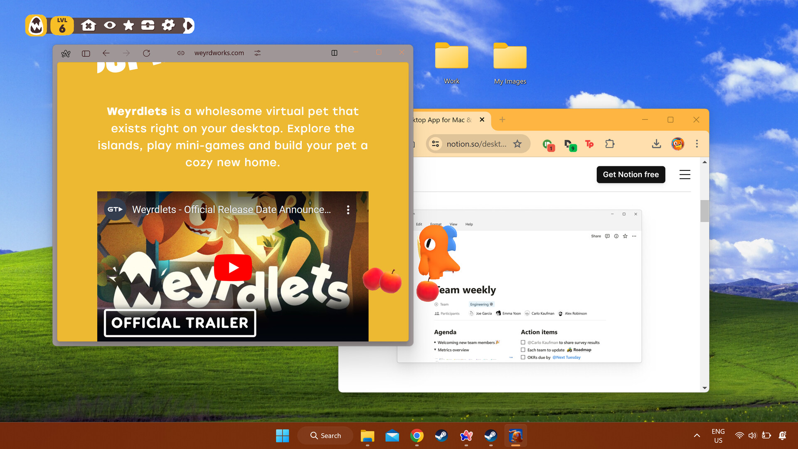Open the Help menu in the embedded document
The width and height of the screenshot is (798, 449).
click(x=469, y=224)
